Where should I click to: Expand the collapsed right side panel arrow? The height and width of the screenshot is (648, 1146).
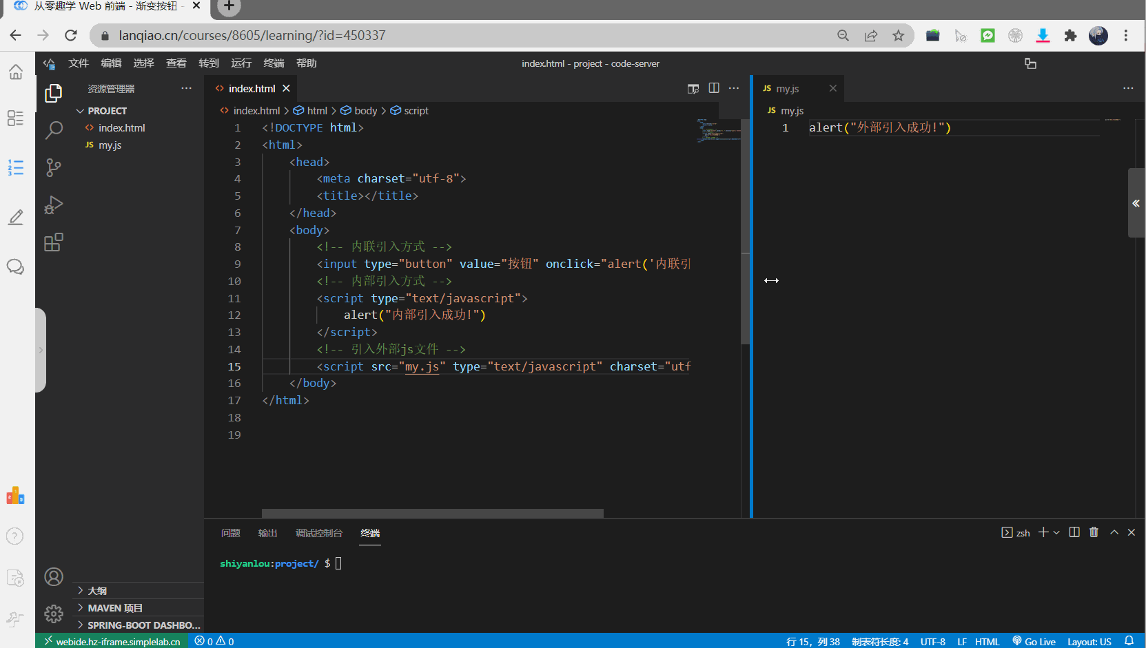click(1136, 203)
